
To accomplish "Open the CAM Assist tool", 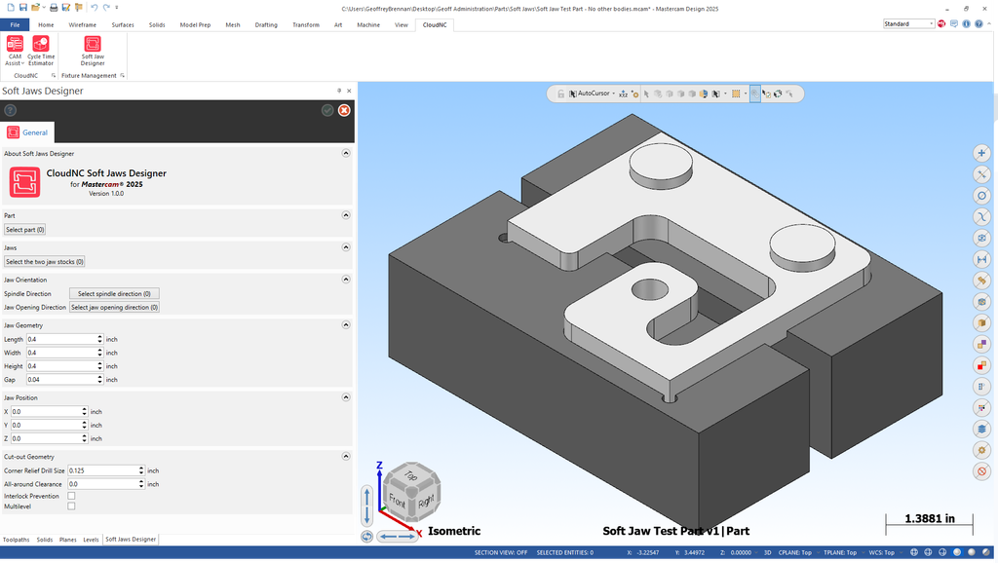I will coord(15,51).
